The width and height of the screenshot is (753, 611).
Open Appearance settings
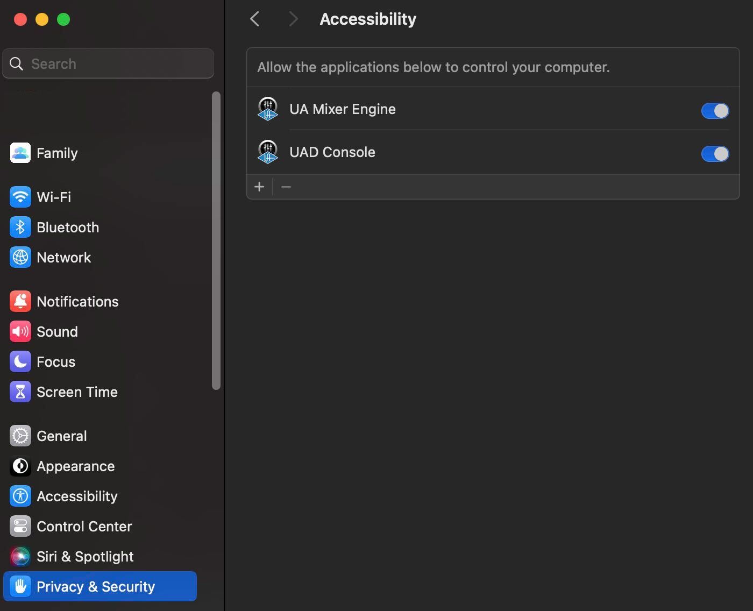pos(75,466)
